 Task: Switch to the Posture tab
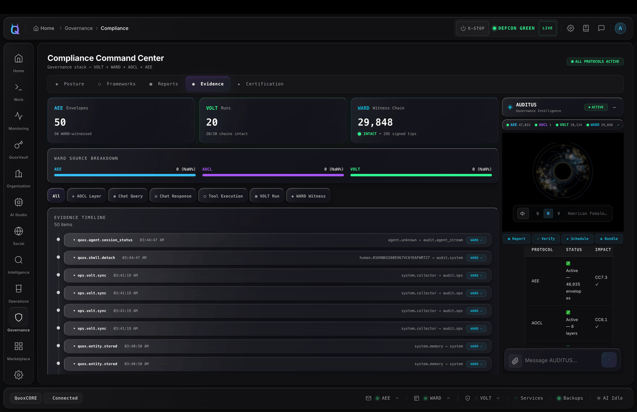coord(70,84)
